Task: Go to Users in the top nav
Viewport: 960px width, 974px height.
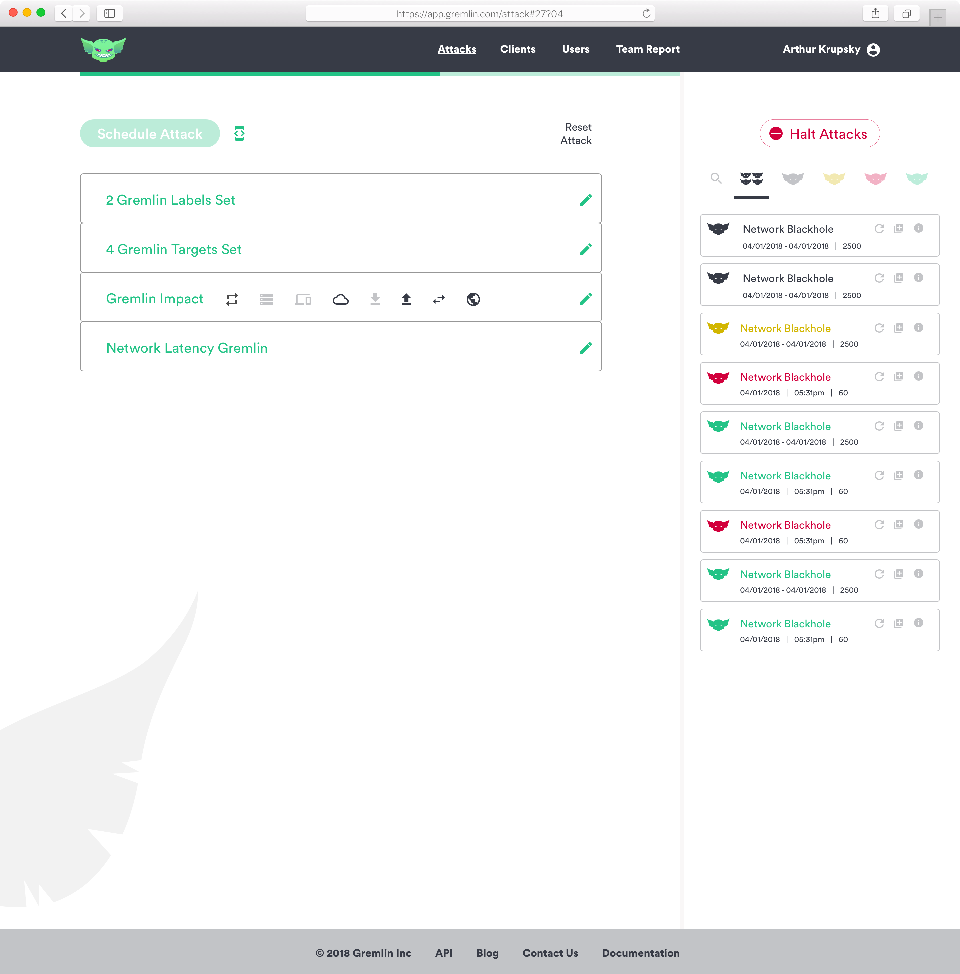Action: point(576,49)
